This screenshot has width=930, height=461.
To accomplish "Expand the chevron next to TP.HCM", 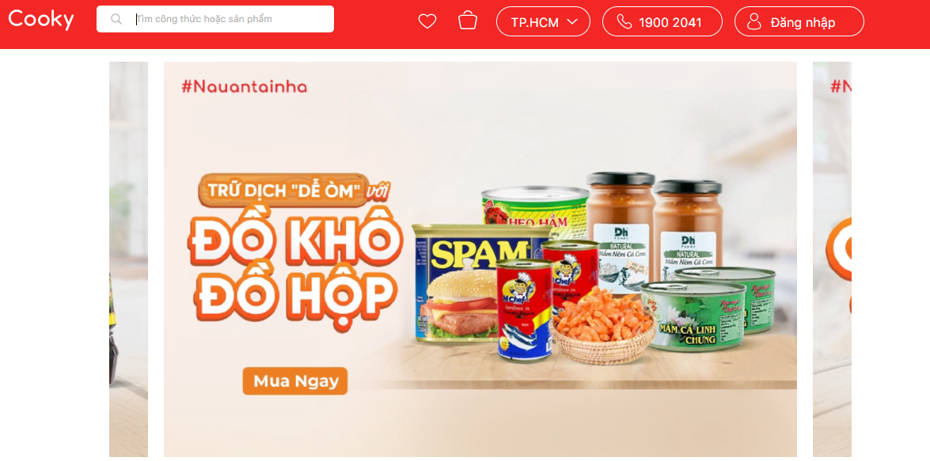I will 572,22.
